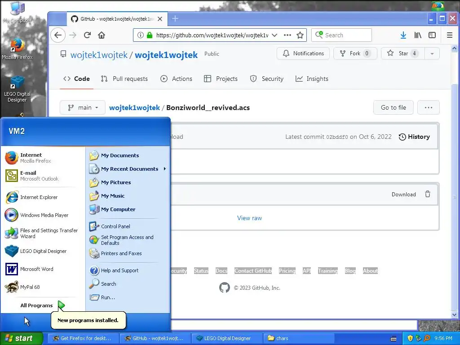
Task: Show site information icon in address bar
Action: [x=141, y=35]
